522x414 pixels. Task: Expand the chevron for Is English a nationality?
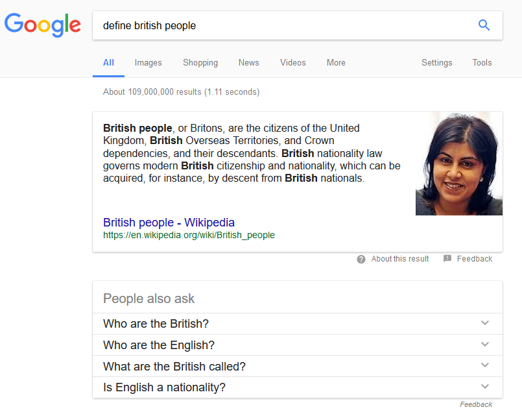pos(485,386)
